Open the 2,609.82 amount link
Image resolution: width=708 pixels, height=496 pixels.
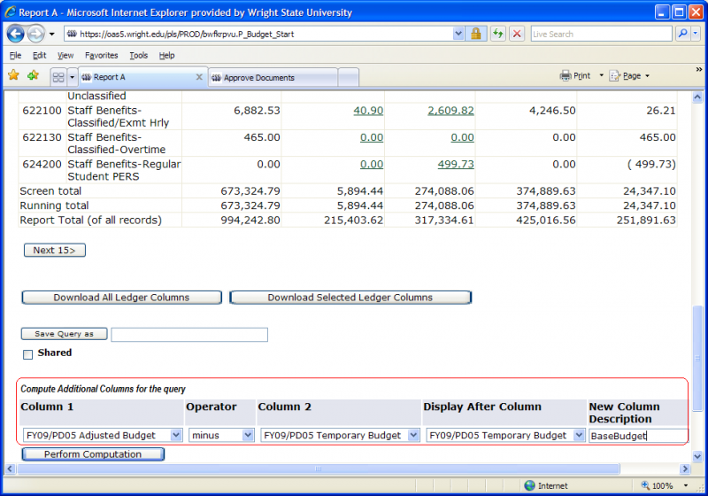(450, 111)
